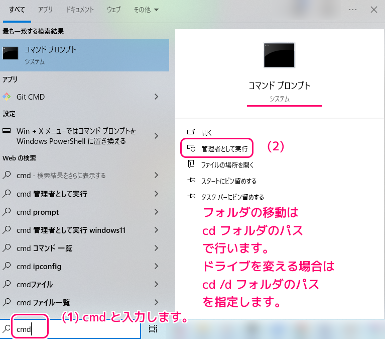
Task: Click the search input field containing cmd
Action: [75, 329]
